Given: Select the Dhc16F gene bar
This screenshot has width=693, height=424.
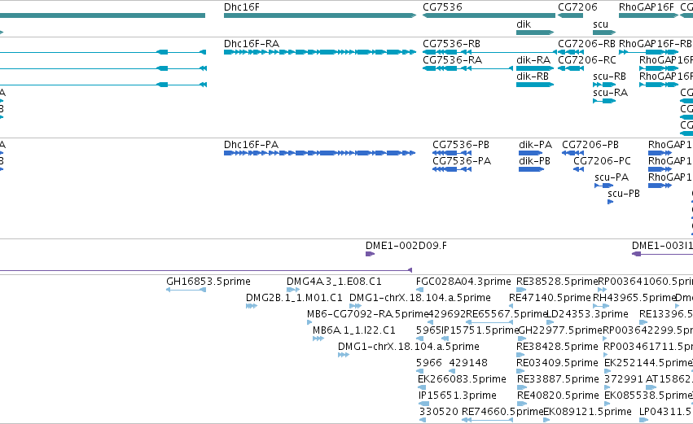Looking at the screenshot, I should (320, 15).
